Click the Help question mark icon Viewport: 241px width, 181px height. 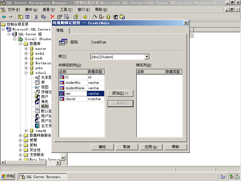(76, 17)
